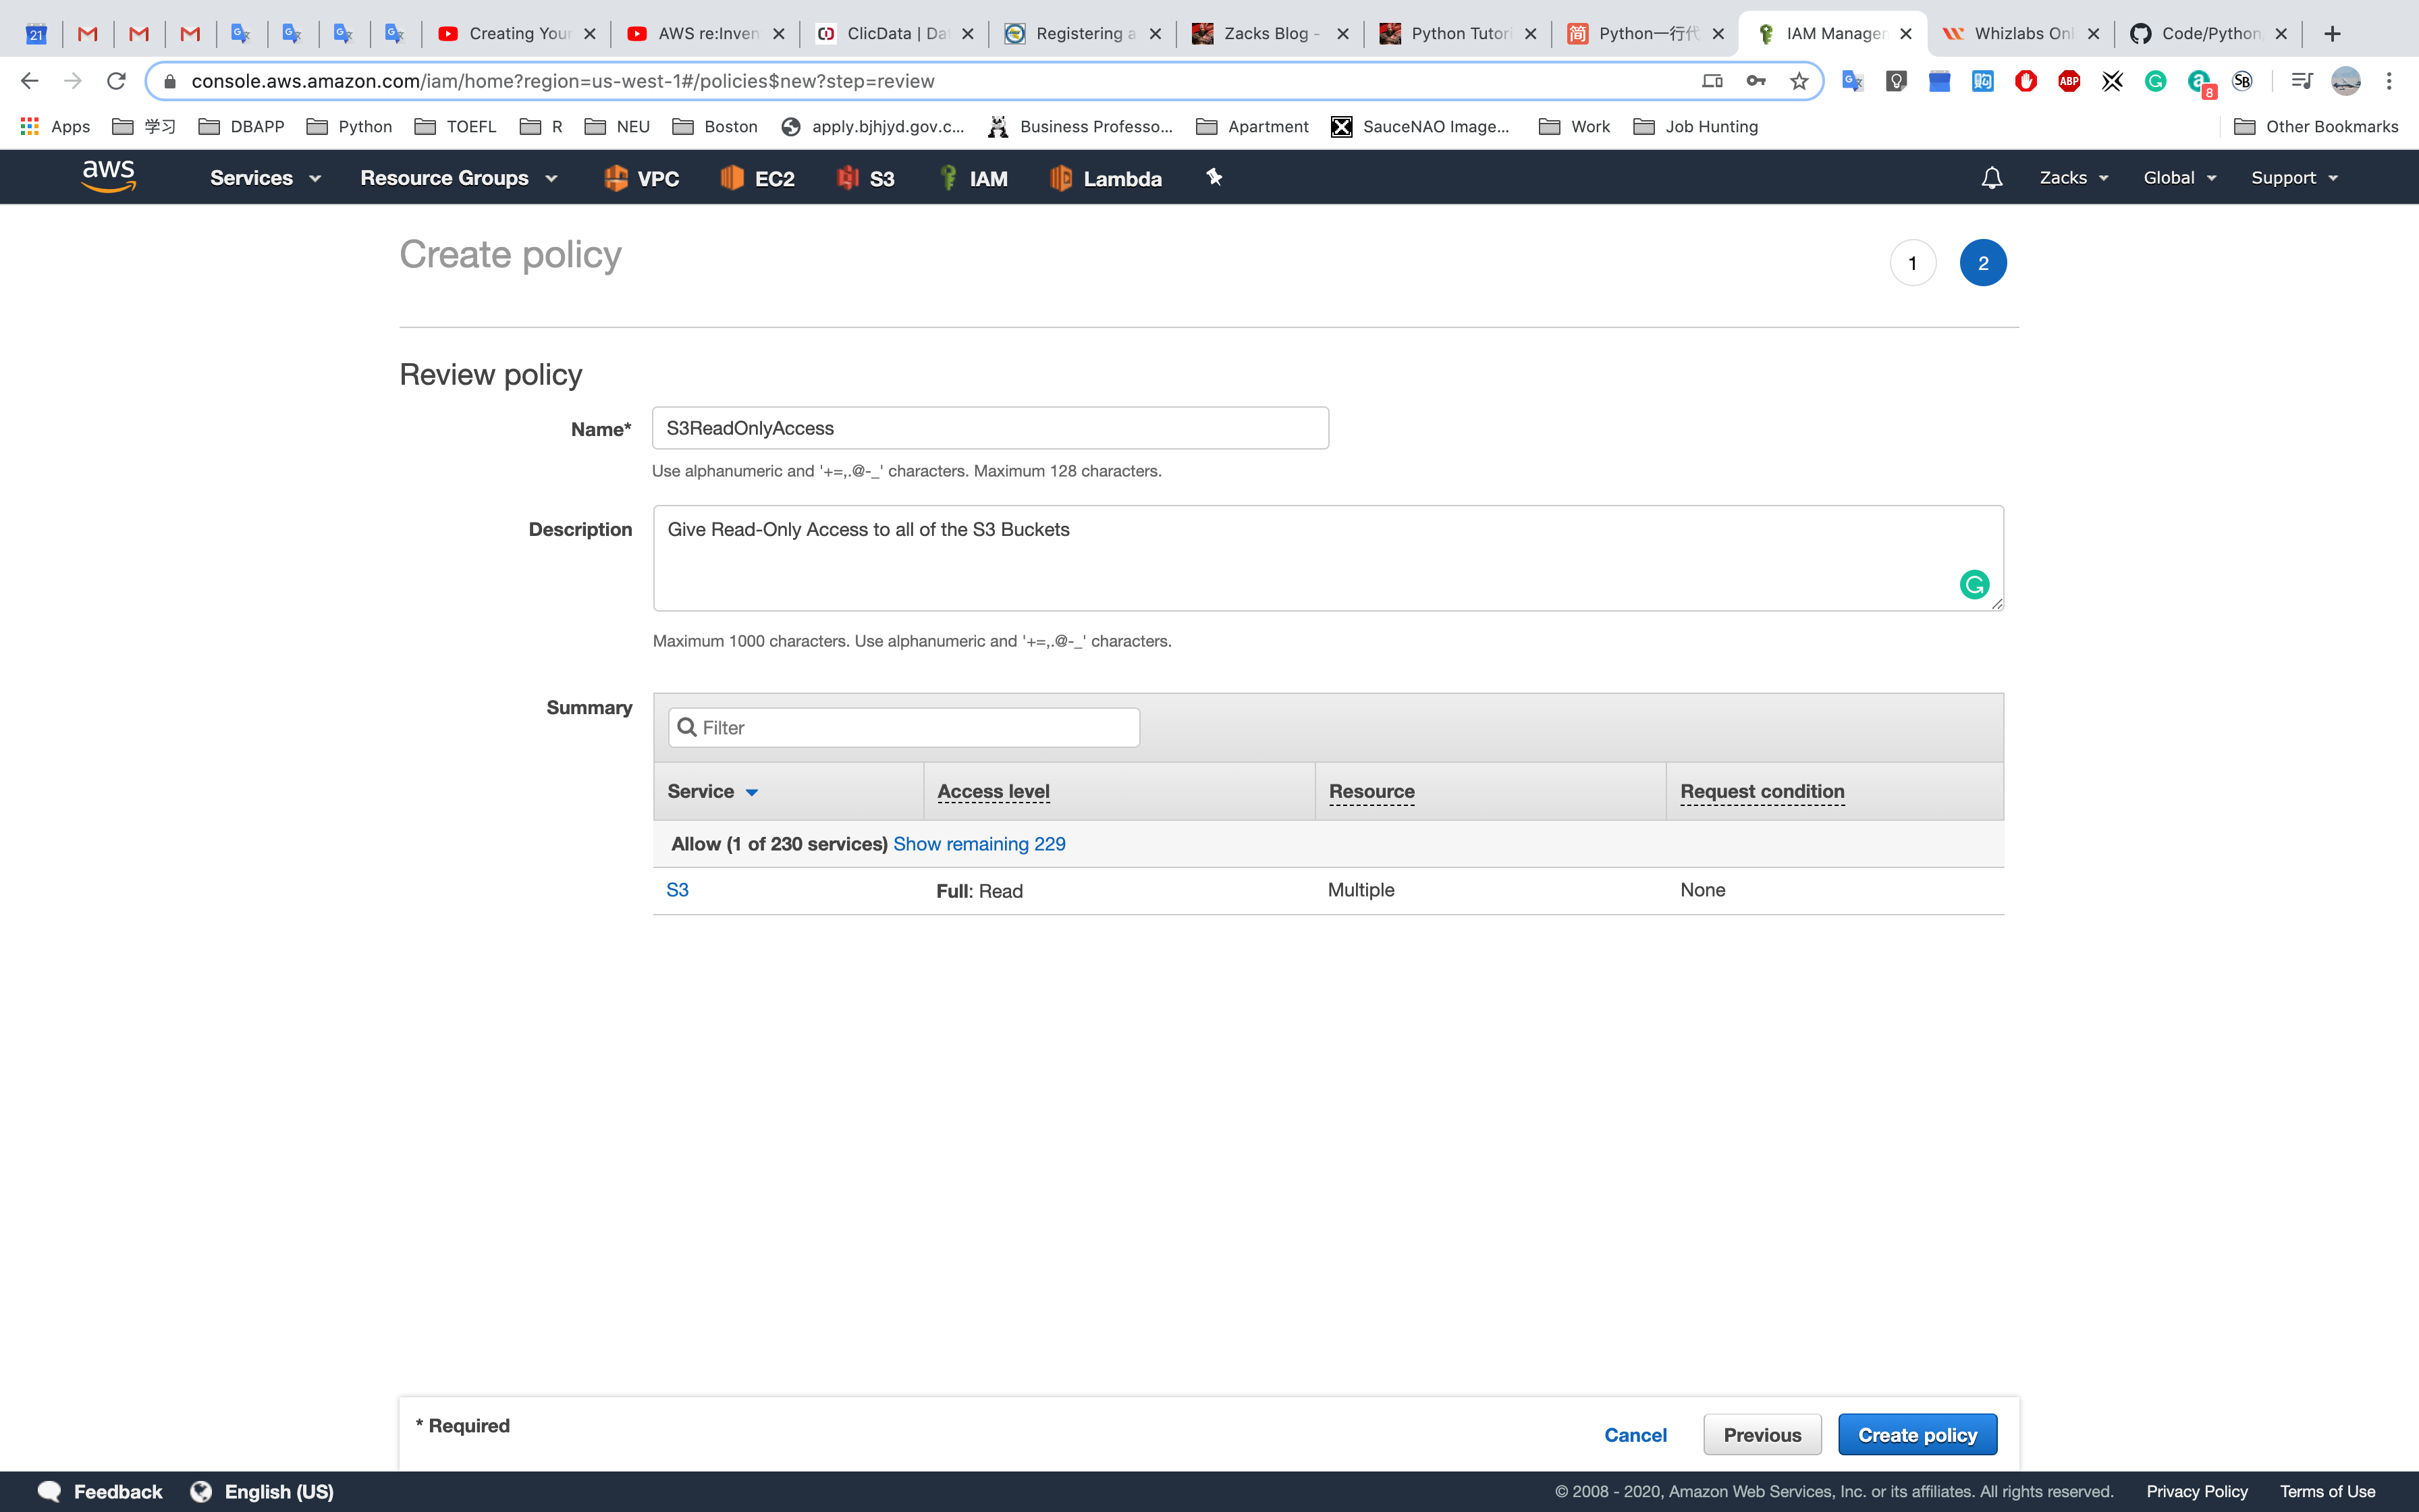Expand the Services dropdown menu
Viewport: 2419px width, 1512px height.
tap(265, 178)
